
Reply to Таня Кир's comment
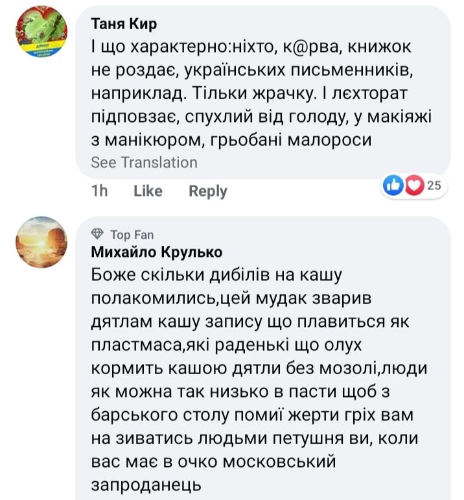pos(207,191)
